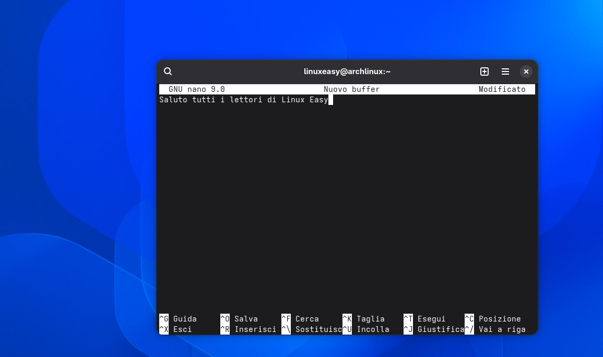The width and height of the screenshot is (603, 357).
Task: Select the ^F Cerca shortcut
Action: click(301, 319)
